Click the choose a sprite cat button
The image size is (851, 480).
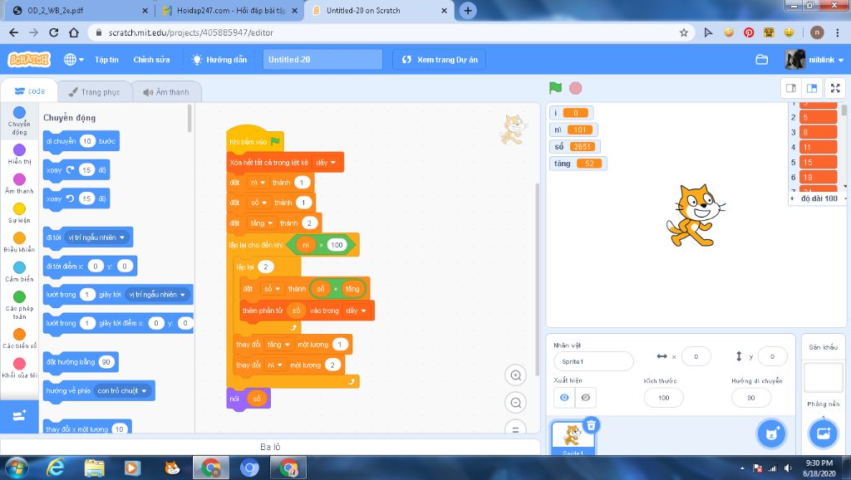(x=771, y=433)
